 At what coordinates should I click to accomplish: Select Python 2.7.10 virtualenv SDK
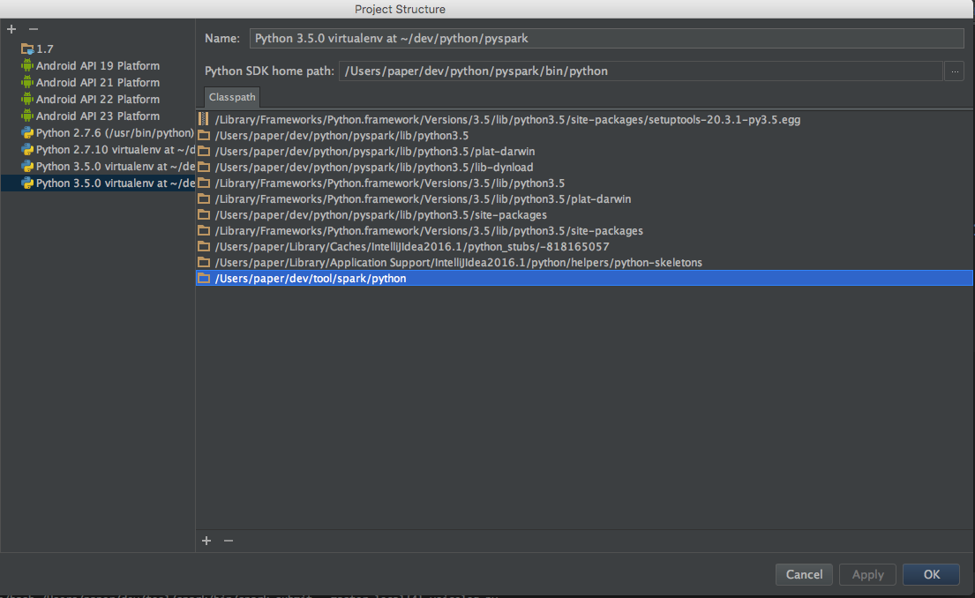click(98, 149)
